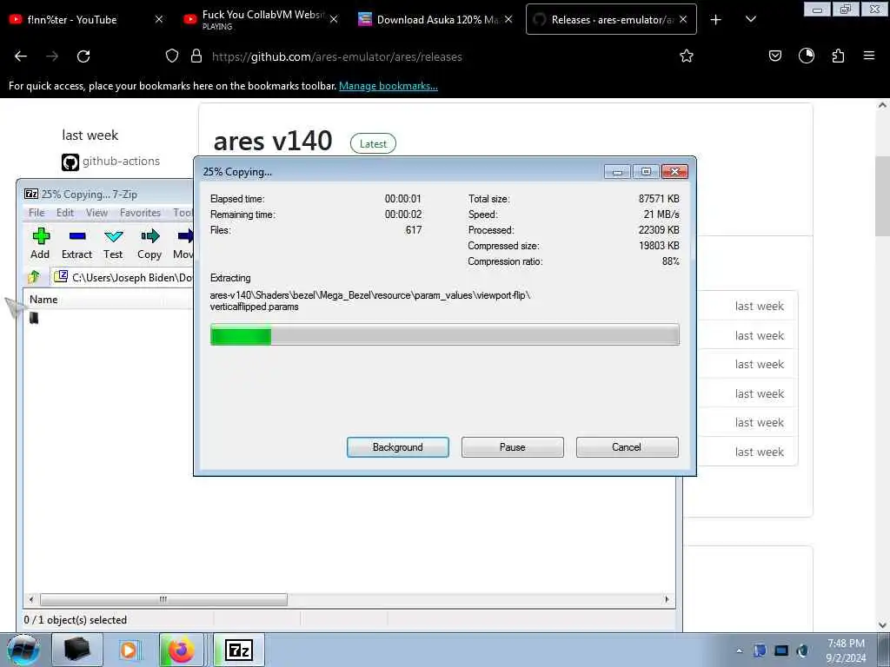Screen dimensions: 890x667
Task: Click the 7-Zip path address field
Action: [123, 277]
